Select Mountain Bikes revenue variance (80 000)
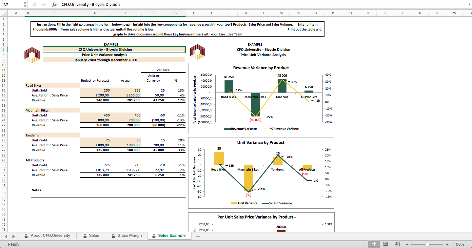The width and height of the screenshot is (472, 248). point(153,125)
